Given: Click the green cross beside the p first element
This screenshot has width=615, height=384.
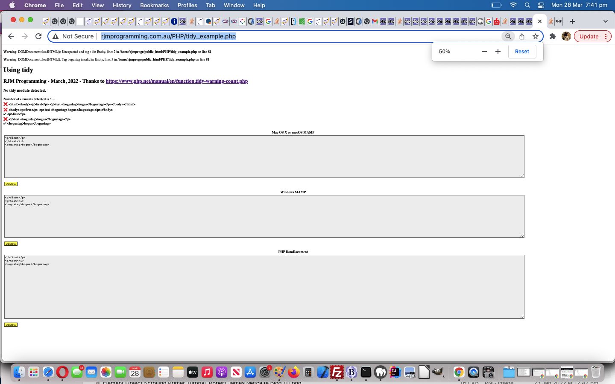Looking at the screenshot, I should click(x=5, y=114).
